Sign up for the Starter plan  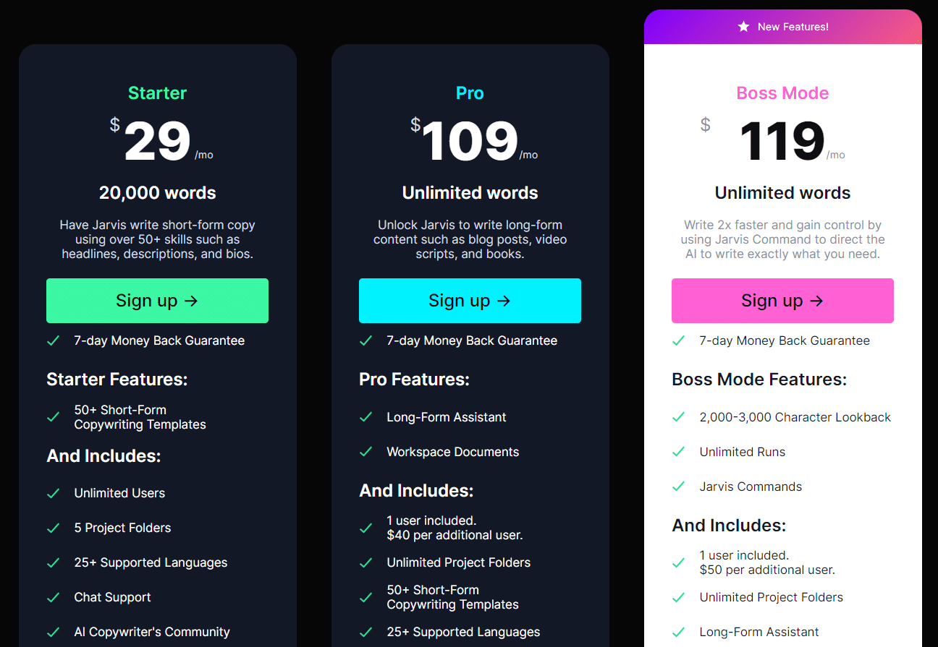pyautogui.click(x=157, y=301)
